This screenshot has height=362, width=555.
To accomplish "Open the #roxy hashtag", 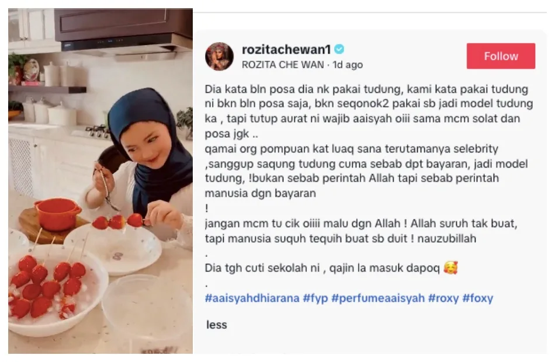I will (x=443, y=298).
